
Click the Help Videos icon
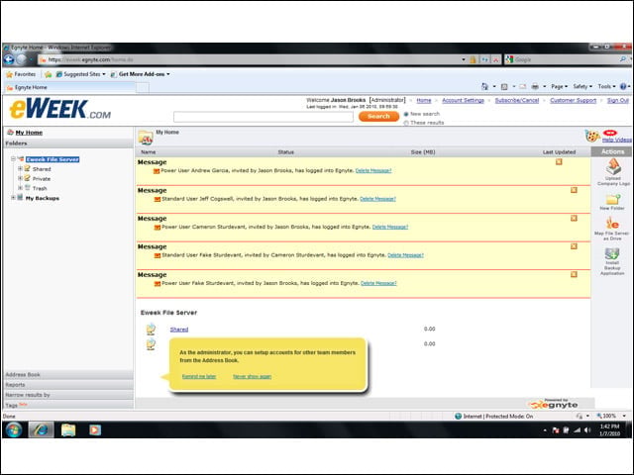pos(610,133)
